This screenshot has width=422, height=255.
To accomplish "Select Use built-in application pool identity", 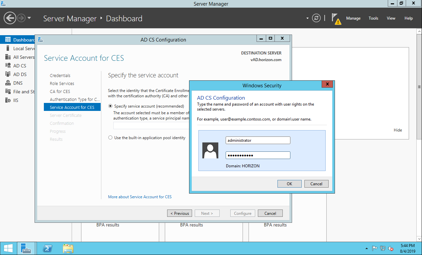I will tap(110, 138).
